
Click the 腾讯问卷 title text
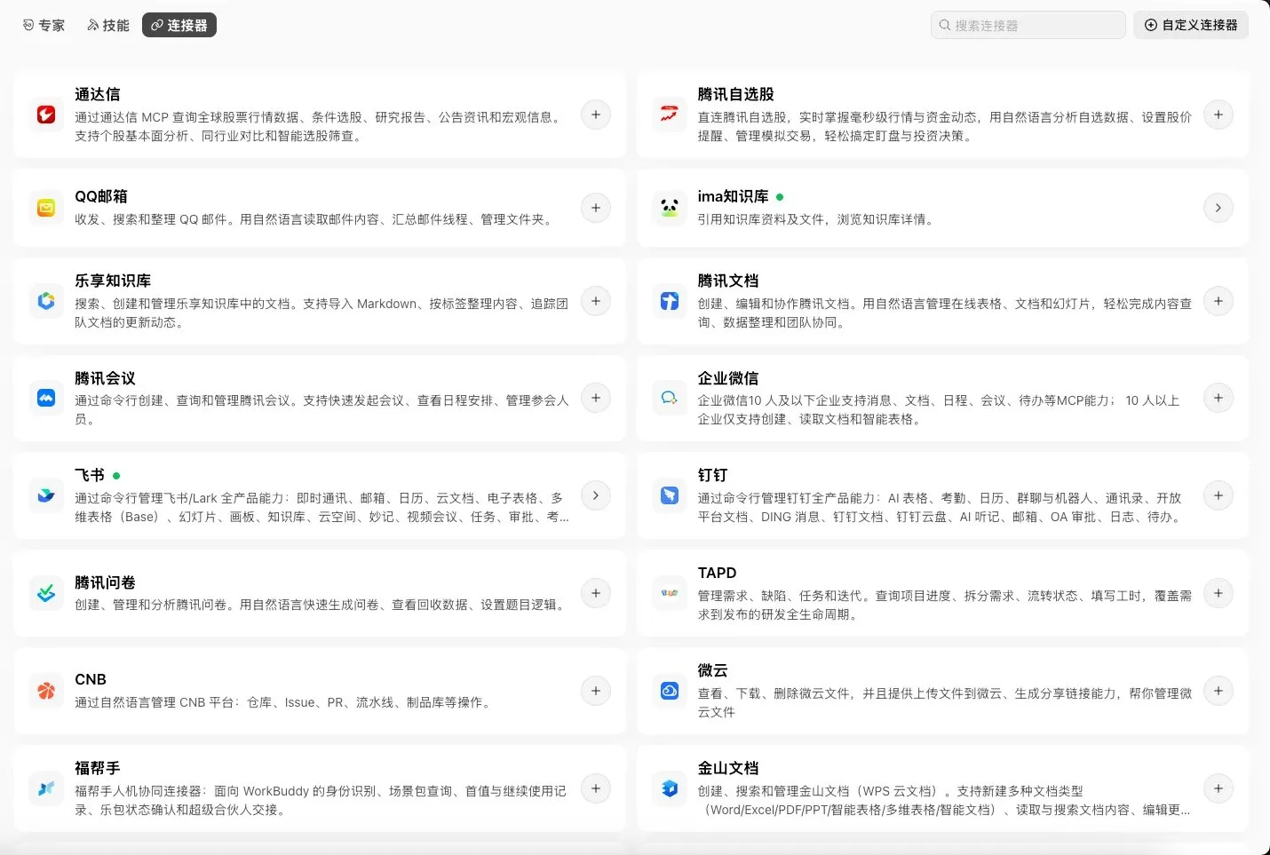point(105,582)
